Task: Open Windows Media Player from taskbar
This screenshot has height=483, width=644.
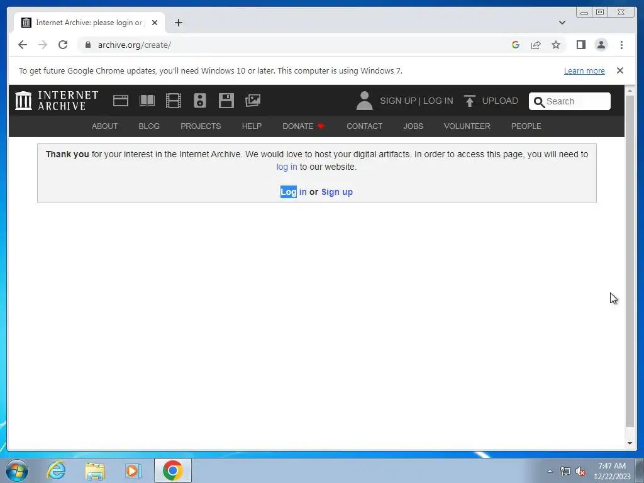Action: coord(133,470)
